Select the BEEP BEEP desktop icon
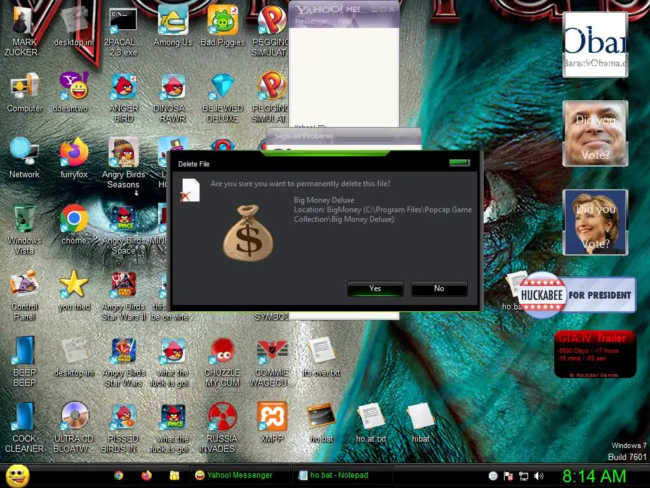The width and height of the screenshot is (650, 488). (25, 361)
